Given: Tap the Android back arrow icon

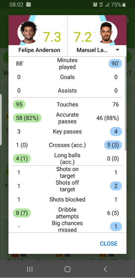Looking at the screenshot, I should coord(105,269).
